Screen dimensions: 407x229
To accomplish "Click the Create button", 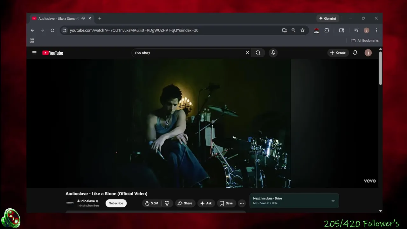I will pos(338,53).
